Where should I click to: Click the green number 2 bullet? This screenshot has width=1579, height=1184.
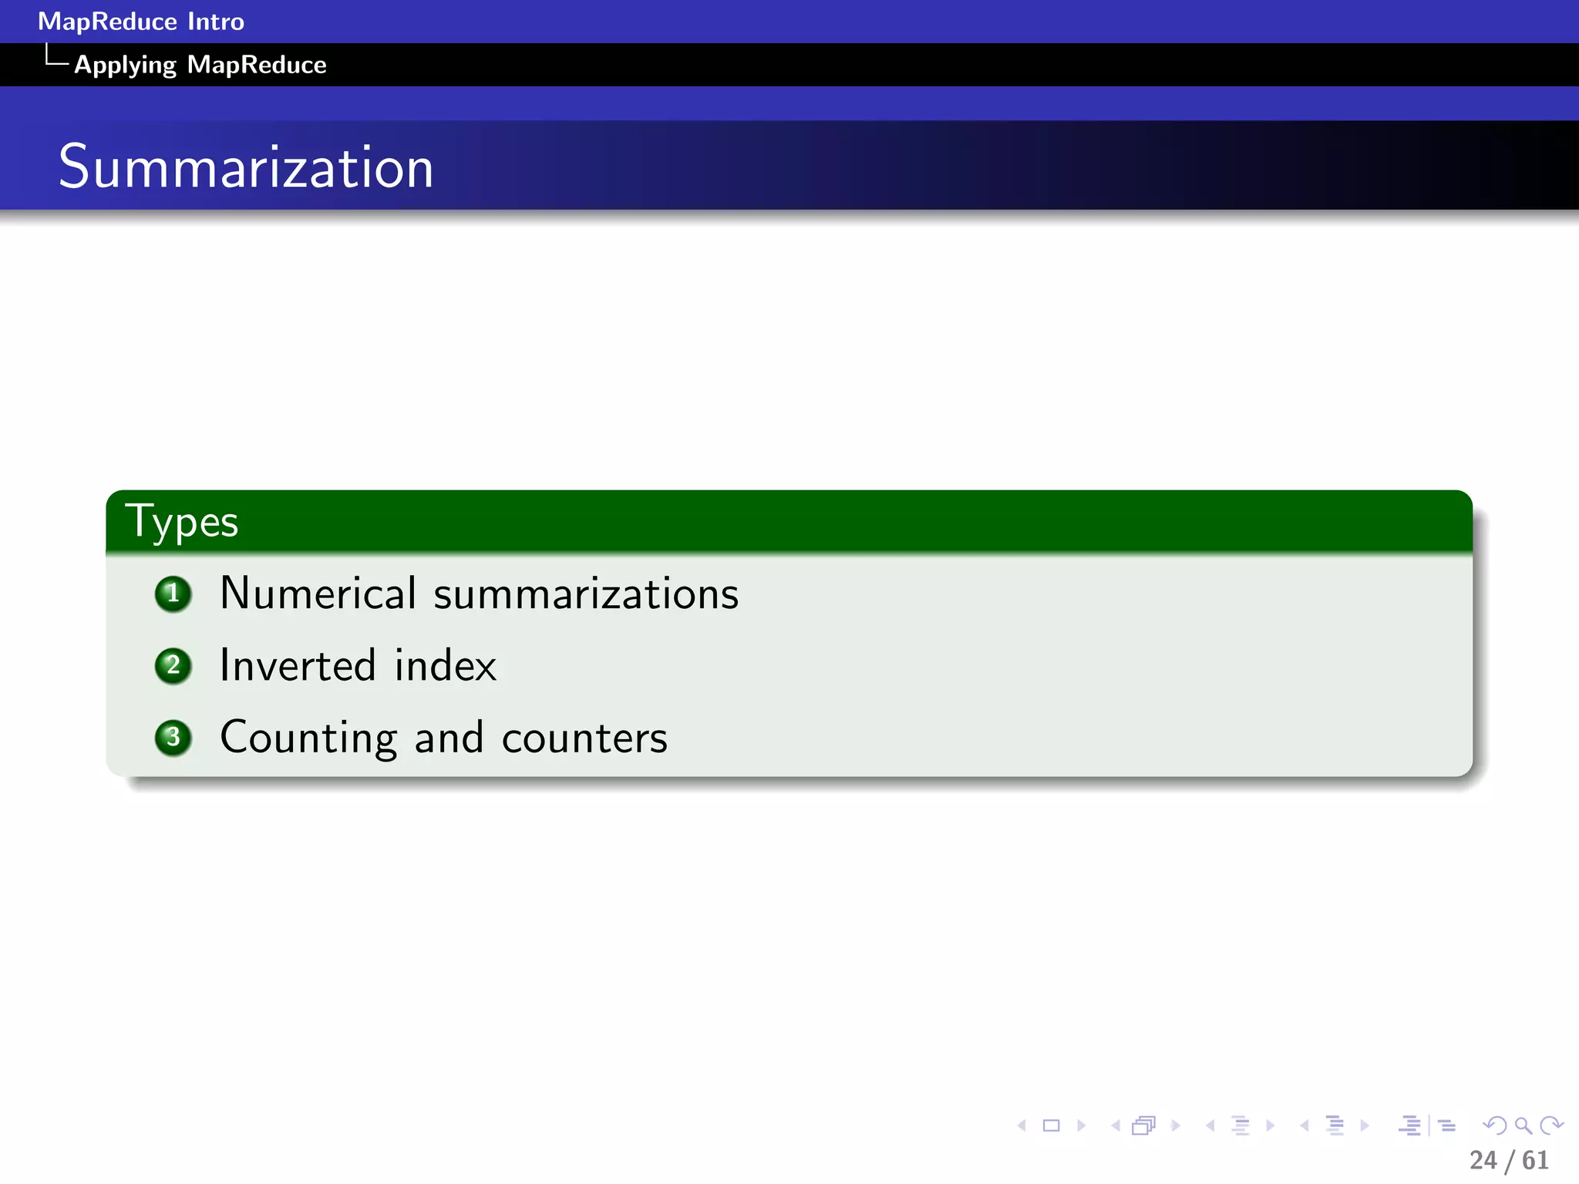tap(173, 665)
